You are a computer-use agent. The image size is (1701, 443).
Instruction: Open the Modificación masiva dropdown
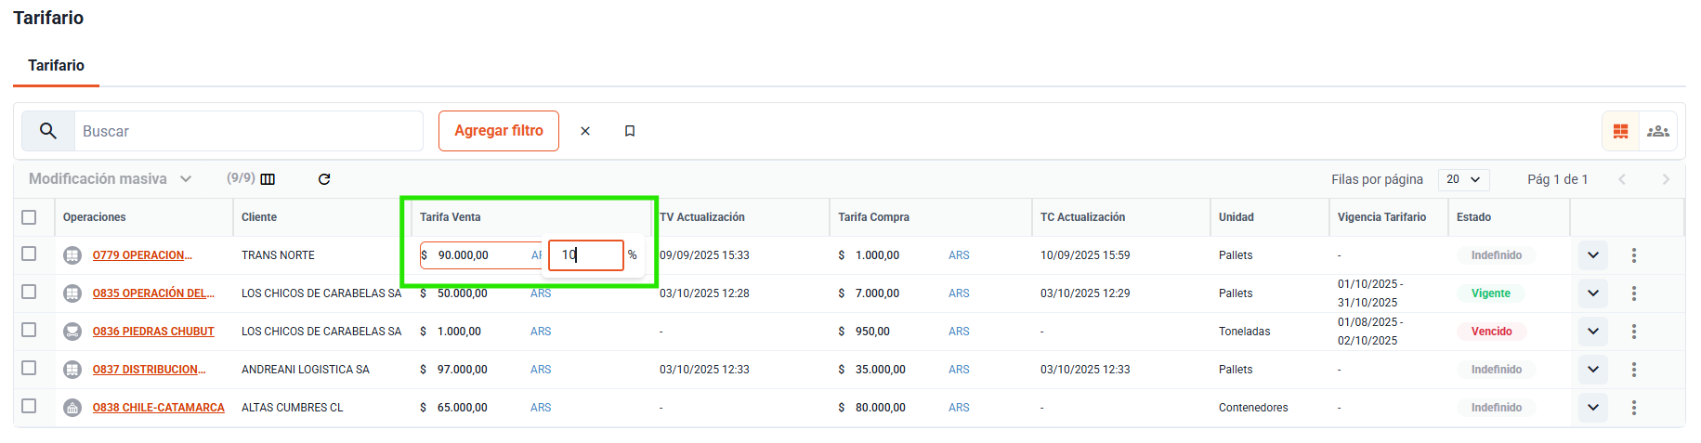coord(110,179)
